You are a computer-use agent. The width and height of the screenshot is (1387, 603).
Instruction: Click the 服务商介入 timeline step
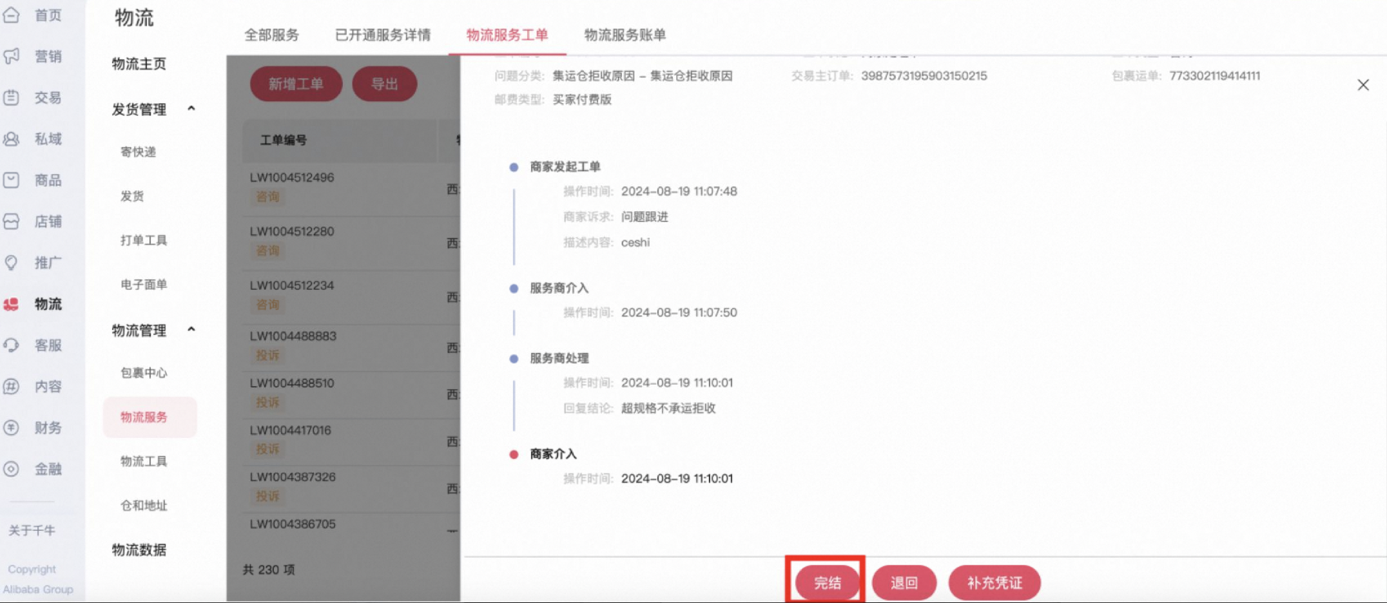[559, 288]
